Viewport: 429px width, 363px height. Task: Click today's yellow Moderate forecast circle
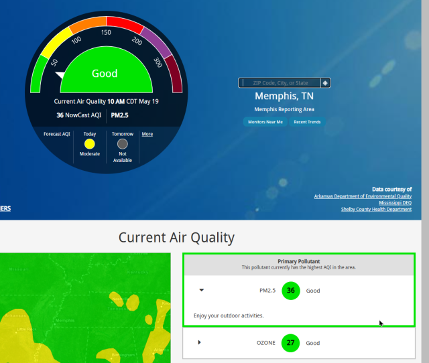pyautogui.click(x=90, y=143)
